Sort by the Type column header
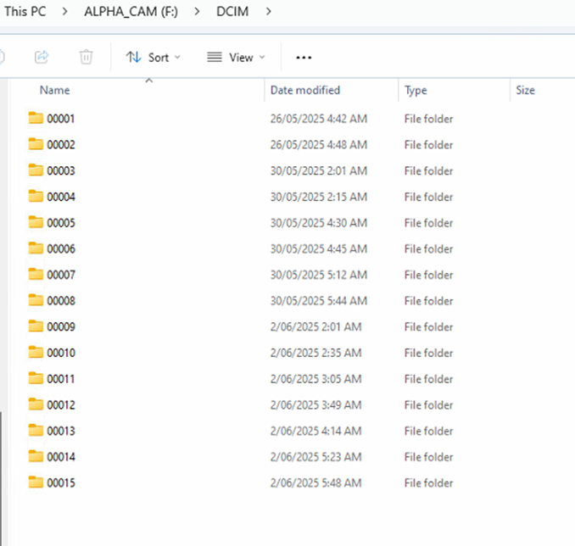Image resolution: width=575 pixels, height=546 pixels. click(x=416, y=90)
